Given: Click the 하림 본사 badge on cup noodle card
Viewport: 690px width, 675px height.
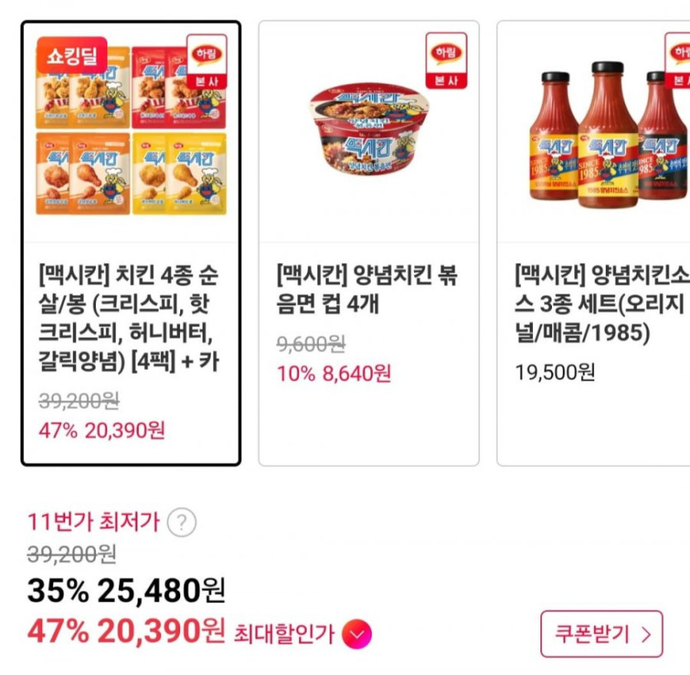Looking at the screenshot, I should (x=446, y=60).
